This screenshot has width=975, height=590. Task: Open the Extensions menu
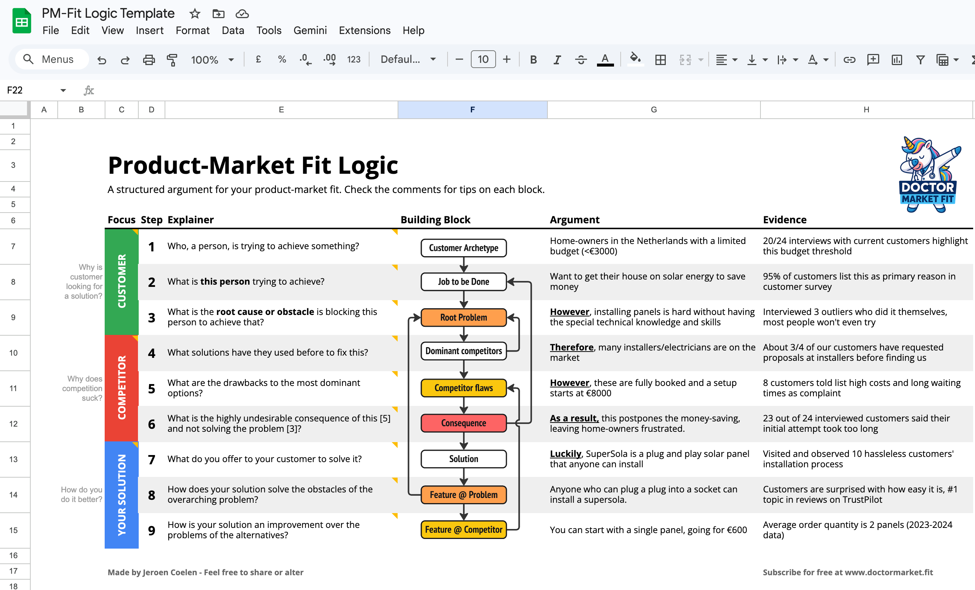click(x=364, y=30)
